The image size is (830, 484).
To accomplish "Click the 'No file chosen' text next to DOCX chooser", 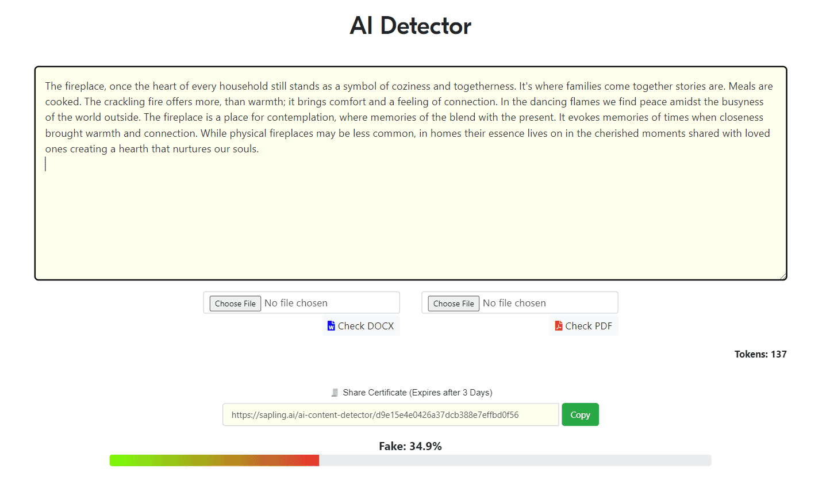I will pyautogui.click(x=296, y=303).
